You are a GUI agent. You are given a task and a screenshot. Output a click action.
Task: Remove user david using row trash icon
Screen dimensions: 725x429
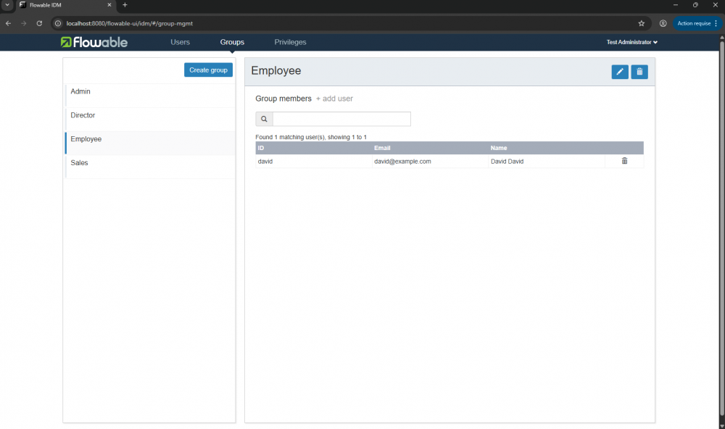point(624,161)
